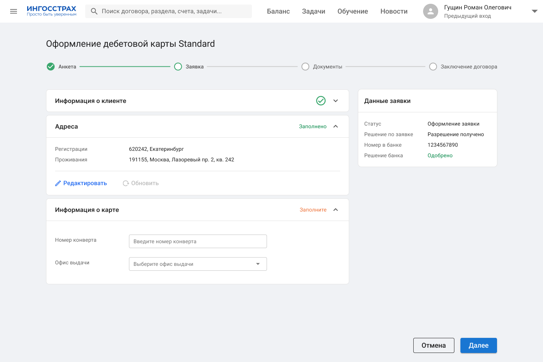Select the Заявка step circle
543x362 pixels.
click(178, 67)
